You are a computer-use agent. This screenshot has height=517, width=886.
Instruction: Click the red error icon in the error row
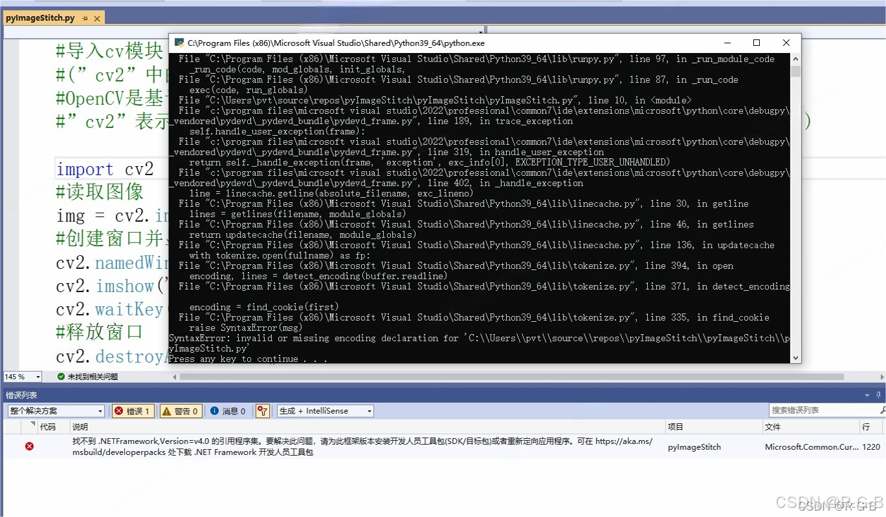coord(29,447)
